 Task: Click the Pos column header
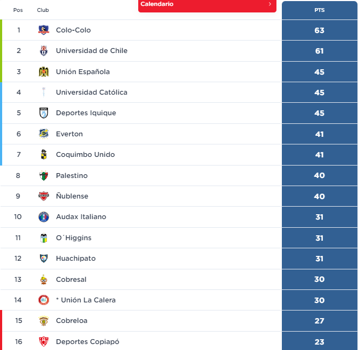coord(18,10)
